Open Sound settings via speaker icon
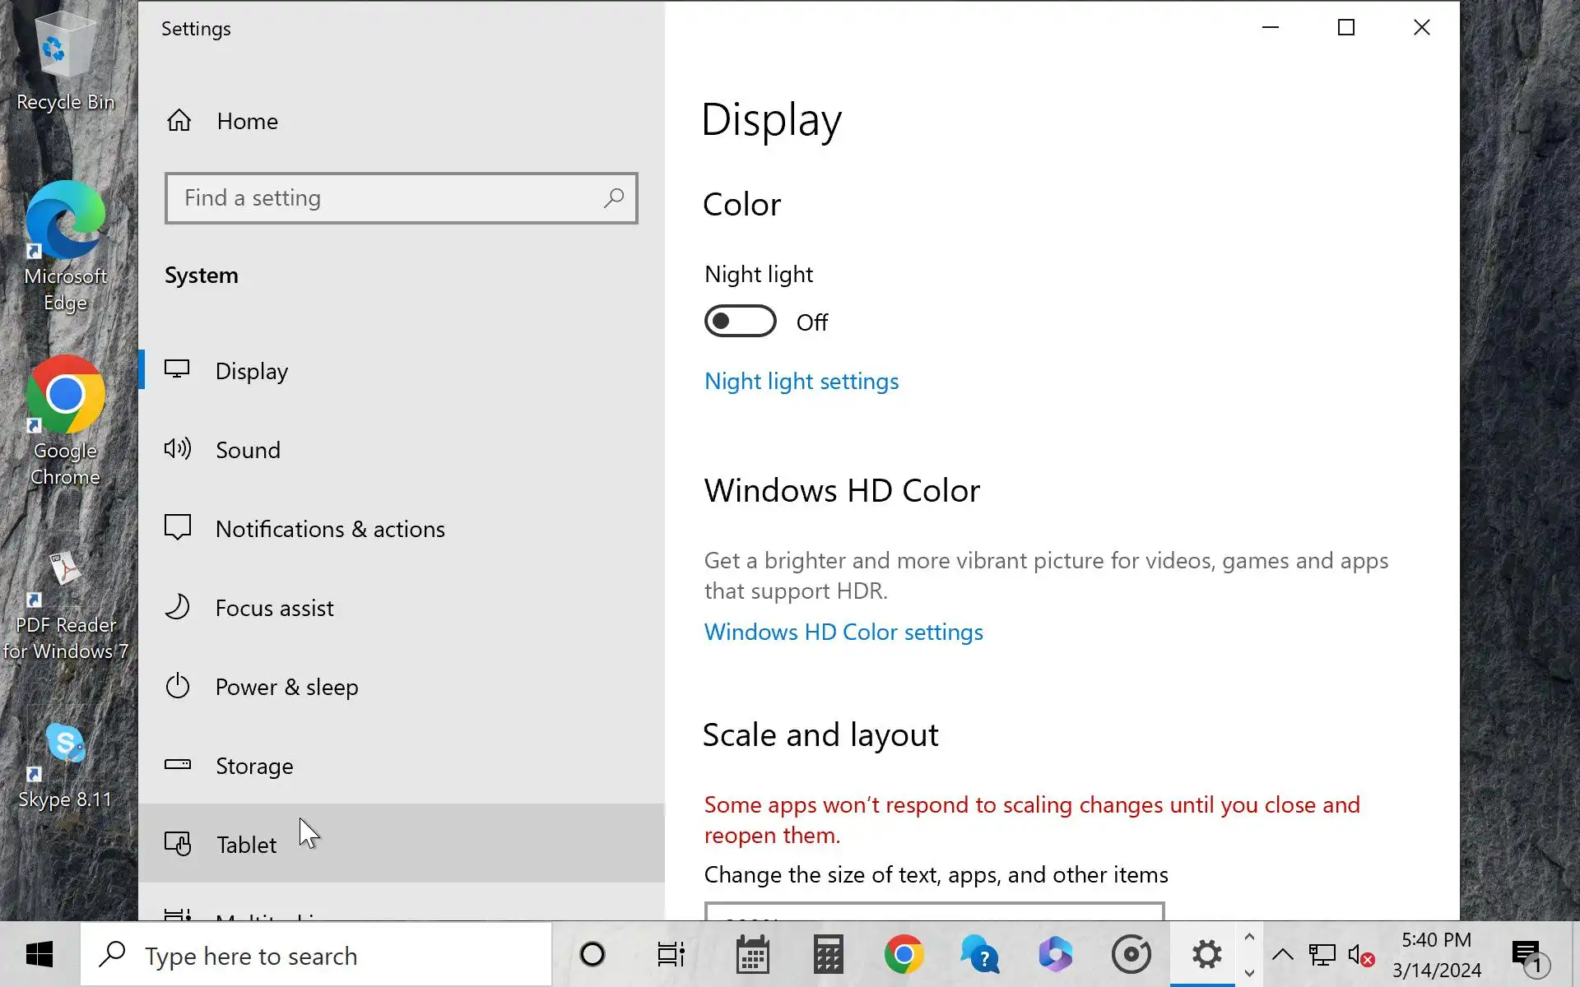1580x987 pixels. pyautogui.click(x=178, y=449)
